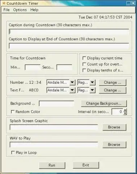Enable the Random Color checkbox
Viewport: 137px width, 174px height.
(x=13, y=112)
